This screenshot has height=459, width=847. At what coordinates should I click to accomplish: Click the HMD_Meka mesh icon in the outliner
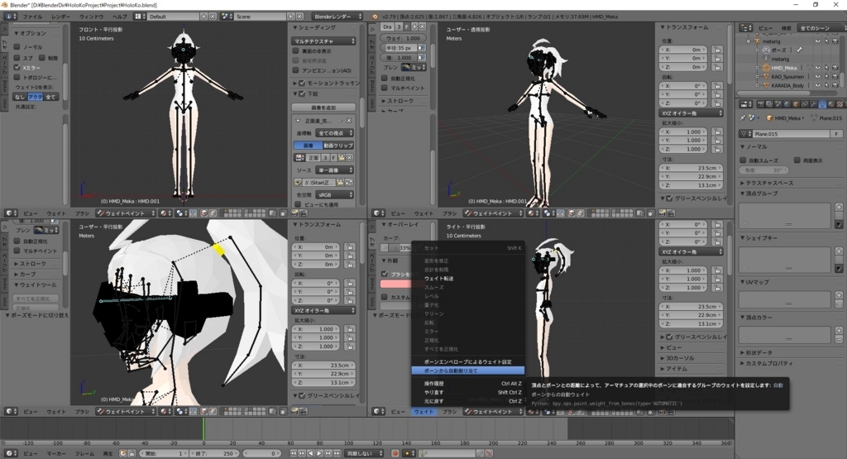pyautogui.click(x=766, y=68)
